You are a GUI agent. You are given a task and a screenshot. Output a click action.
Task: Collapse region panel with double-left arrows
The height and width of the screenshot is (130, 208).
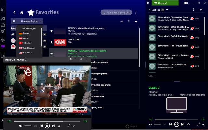[14, 21]
